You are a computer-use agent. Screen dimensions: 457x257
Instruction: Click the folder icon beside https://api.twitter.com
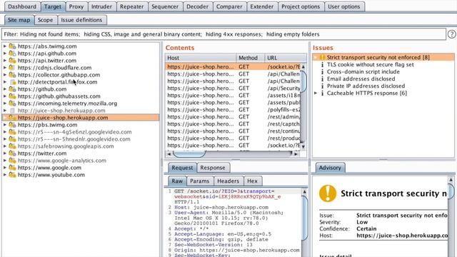coord(12,60)
